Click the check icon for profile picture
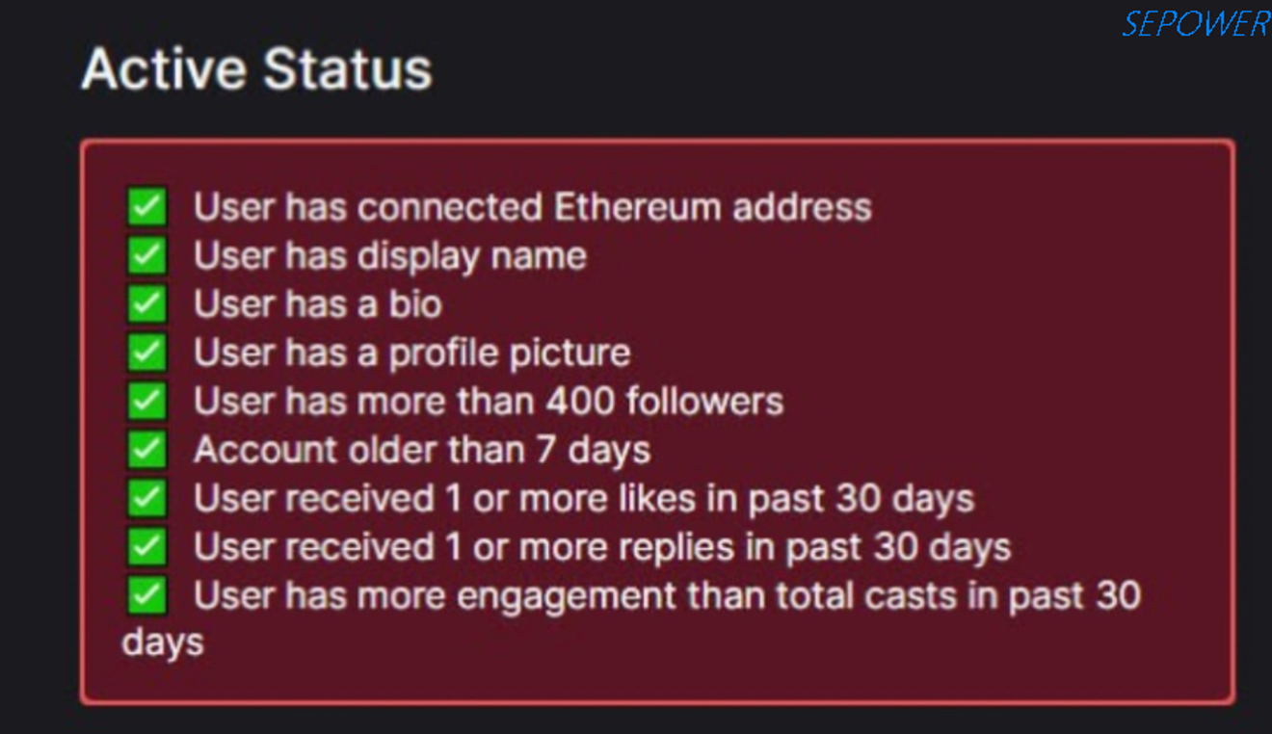The image size is (1272, 734). click(x=146, y=353)
